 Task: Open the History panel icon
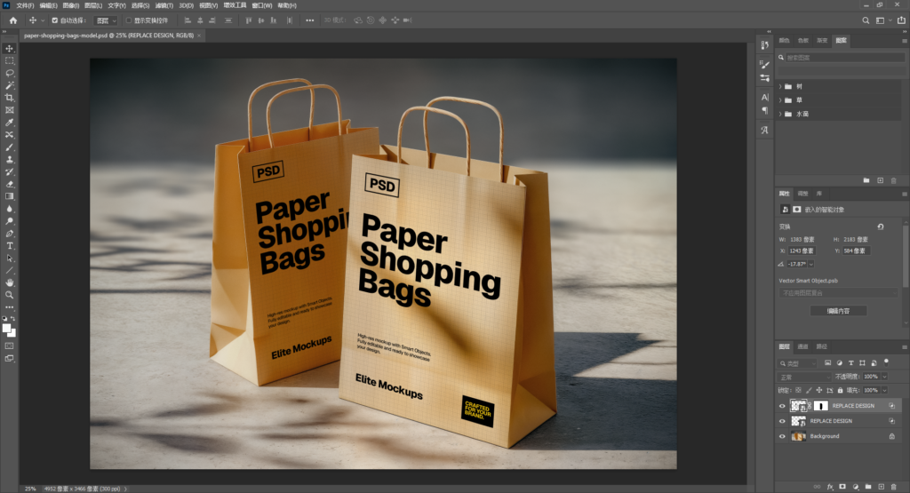[x=764, y=44]
